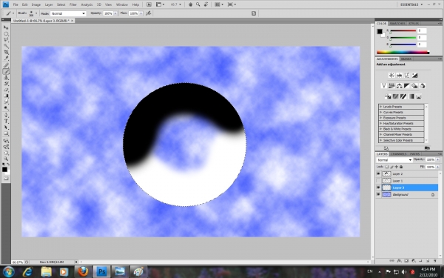Open the brush Mode dropdown
Viewport: 444px width, 278px height.
68,13
